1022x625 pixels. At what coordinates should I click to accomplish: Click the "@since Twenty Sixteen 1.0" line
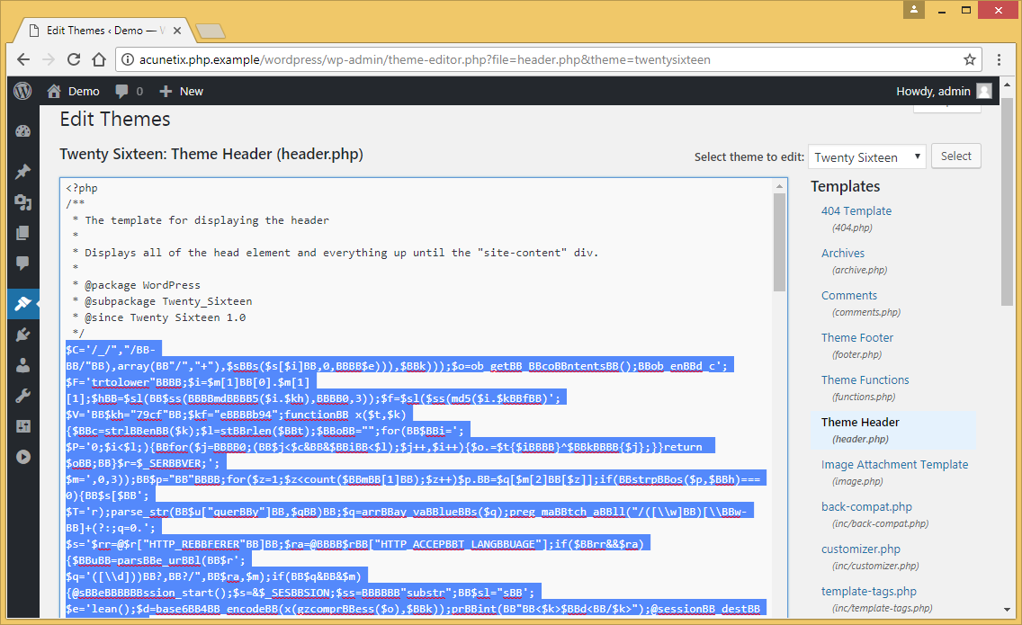pos(165,317)
